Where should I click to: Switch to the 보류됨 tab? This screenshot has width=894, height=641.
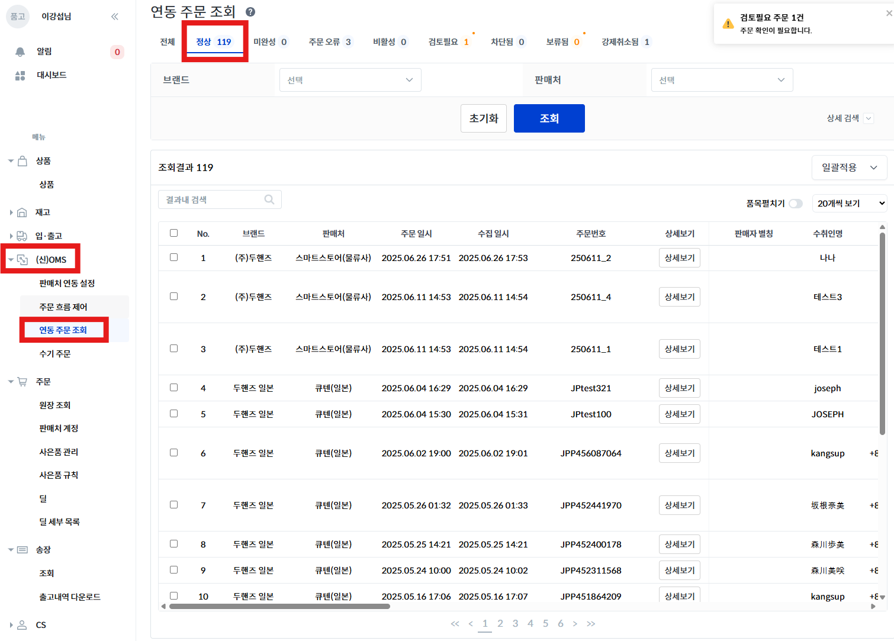click(x=563, y=42)
